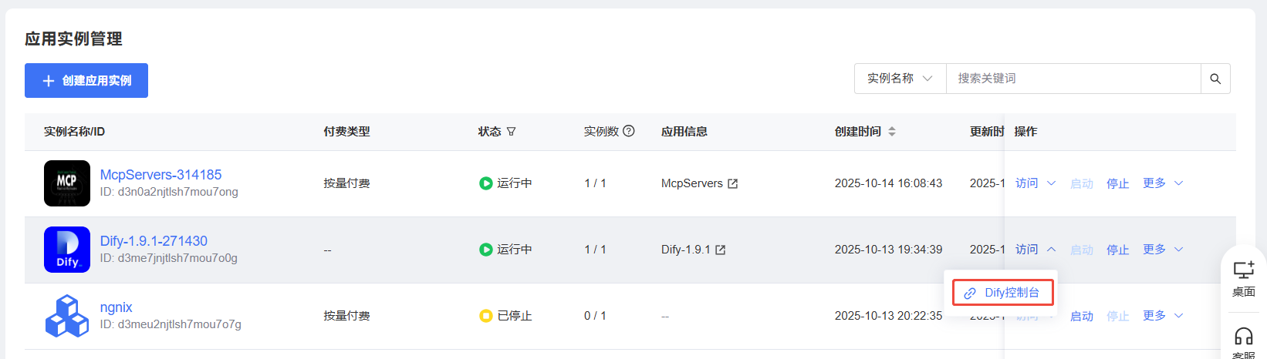Select Dify控制台 from the popup menu
The image size is (1267, 359).
click(1003, 293)
